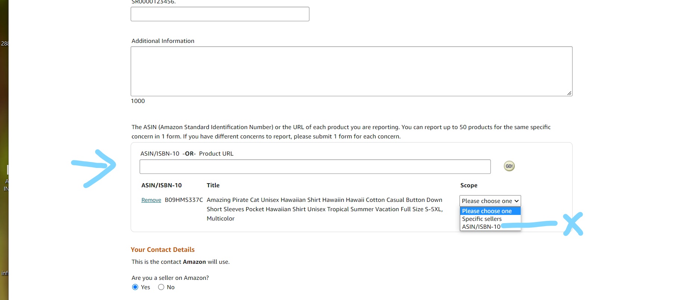Click the "Scope" column header
676x300 pixels.
click(469, 185)
